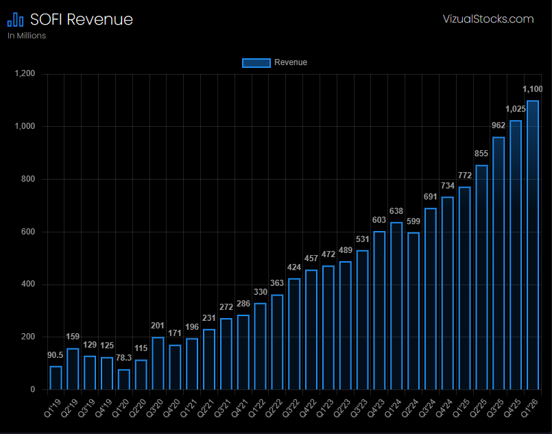This screenshot has height=434, width=552.
Task: Click the Q4'25 x-axis label
Action: pyautogui.click(x=513, y=408)
